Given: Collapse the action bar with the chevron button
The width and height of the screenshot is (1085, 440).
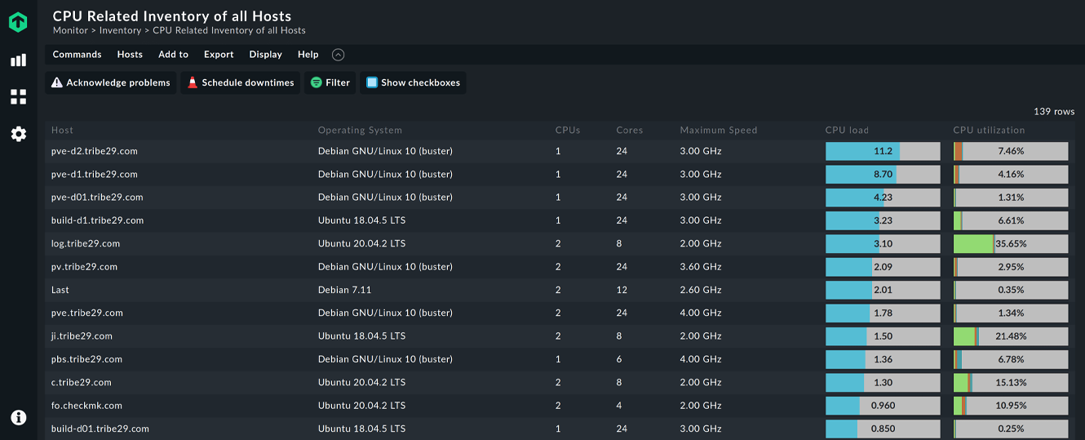Looking at the screenshot, I should [x=338, y=55].
